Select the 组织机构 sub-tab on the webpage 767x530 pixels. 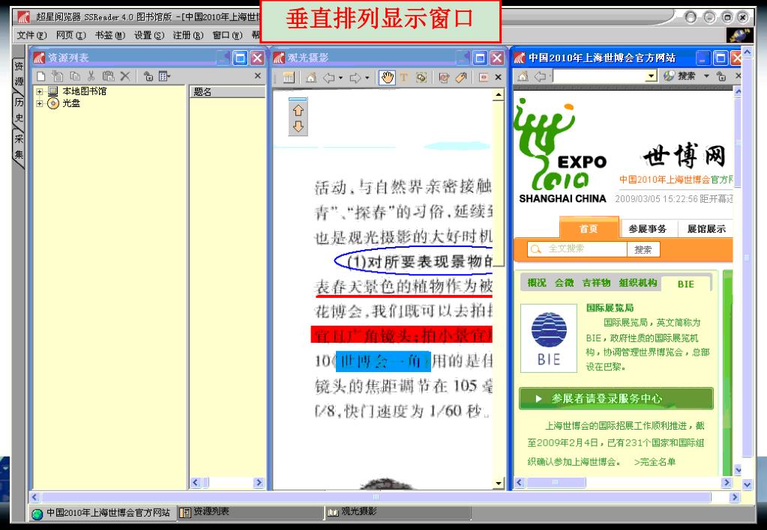638,283
